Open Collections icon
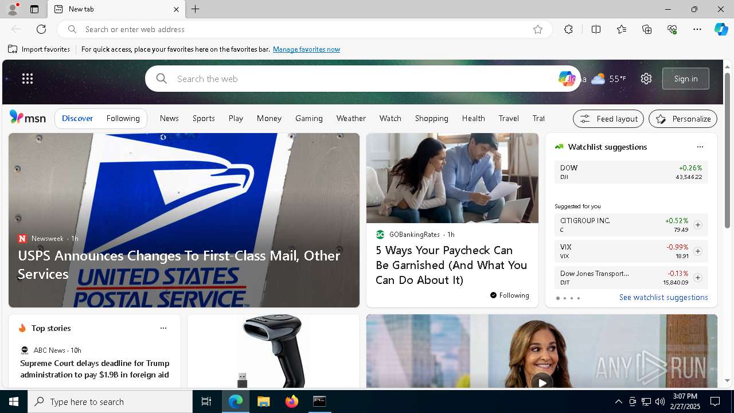The height and width of the screenshot is (413, 734). [x=647, y=29]
